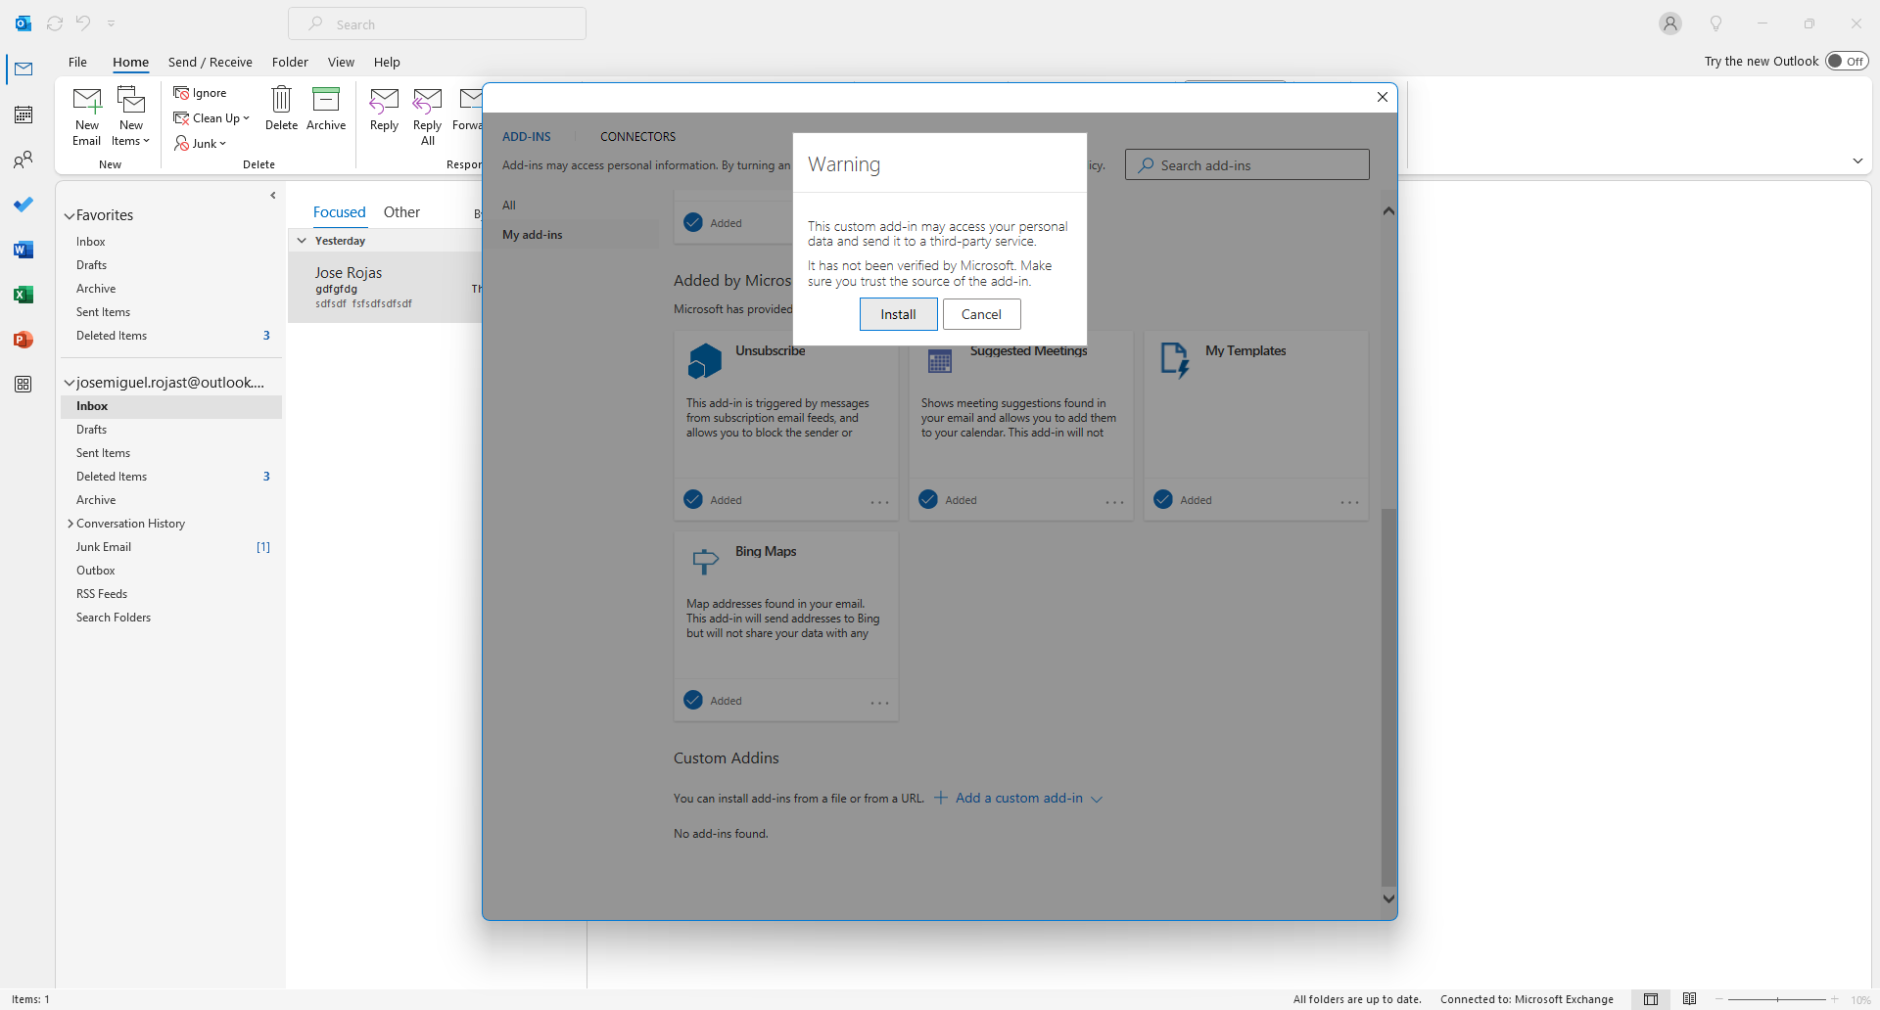Click the lightbulb Coming Soon icon
The width and height of the screenshot is (1880, 1010).
coord(1715,23)
